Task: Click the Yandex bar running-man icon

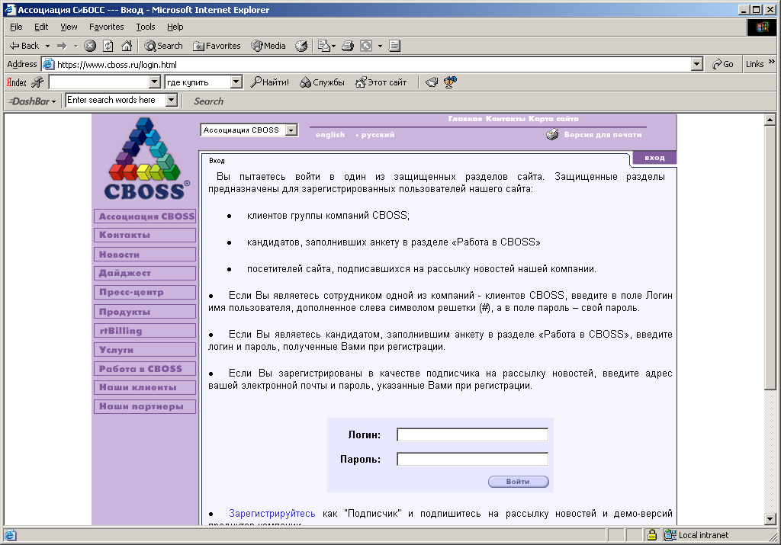Action: pos(37,82)
